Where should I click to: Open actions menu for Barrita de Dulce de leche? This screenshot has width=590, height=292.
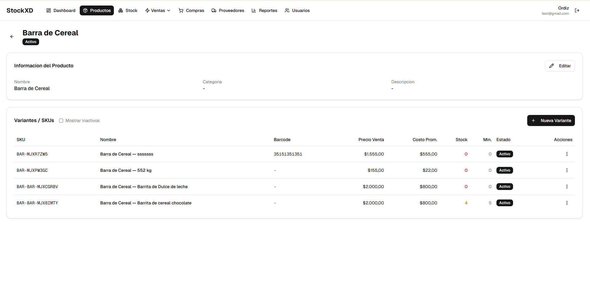[567, 187]
